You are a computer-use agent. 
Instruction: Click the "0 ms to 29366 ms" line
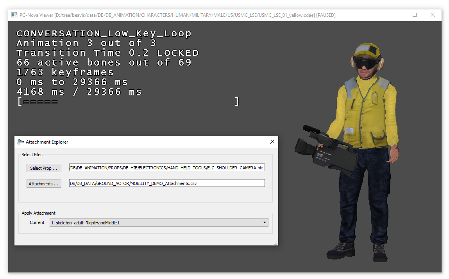(72, 82)
